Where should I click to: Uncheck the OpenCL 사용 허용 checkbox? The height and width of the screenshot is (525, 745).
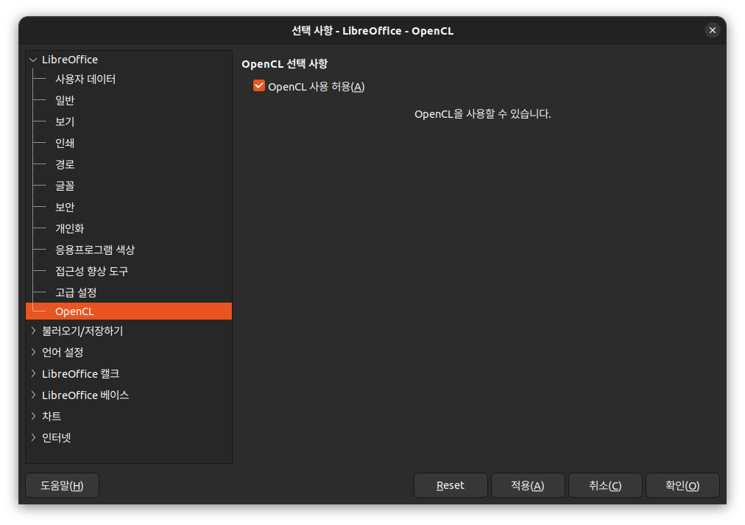tap(259, 86)
